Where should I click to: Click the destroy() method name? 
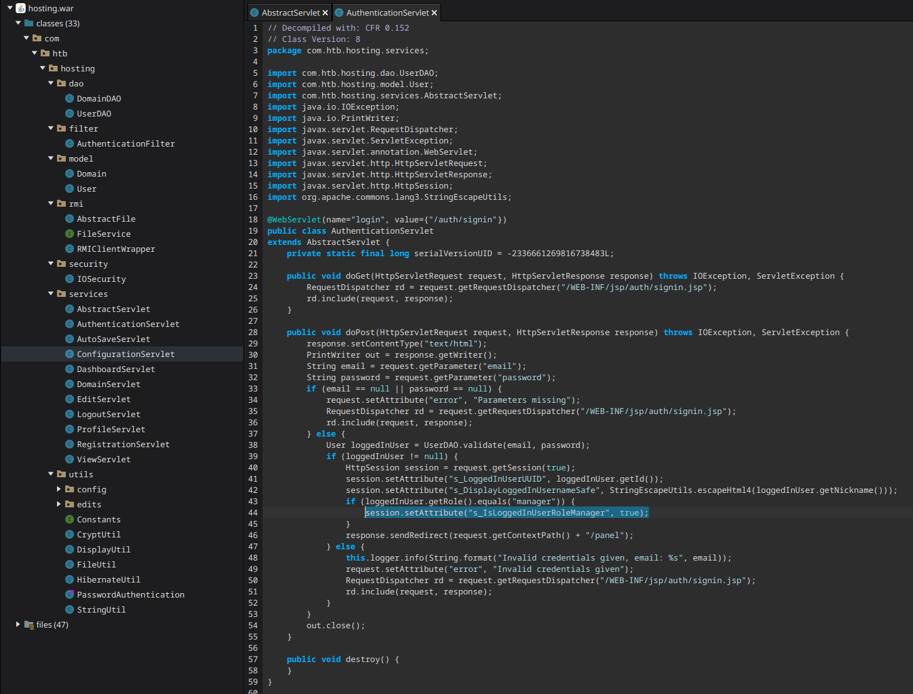363,659
